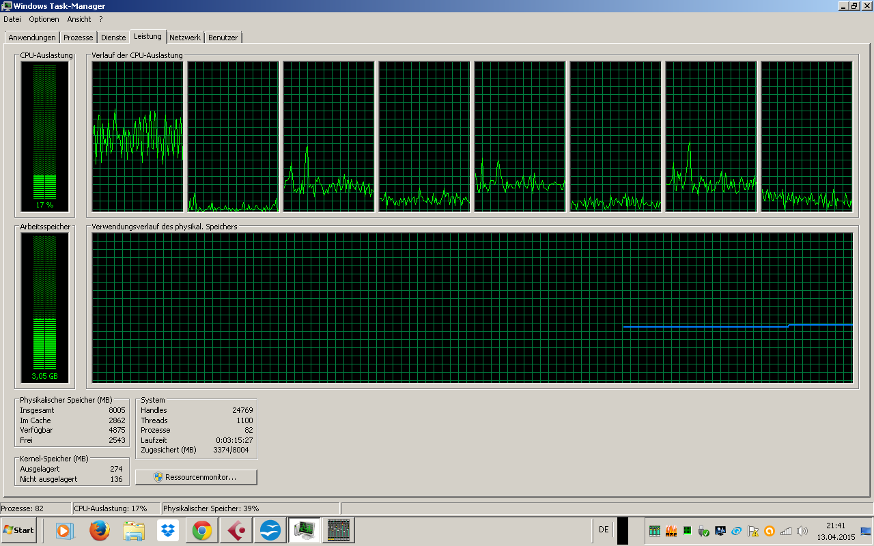Switch to Cubase in the taskbar
The width and height of the screenshot is (874, 546).
pos(236,530)
